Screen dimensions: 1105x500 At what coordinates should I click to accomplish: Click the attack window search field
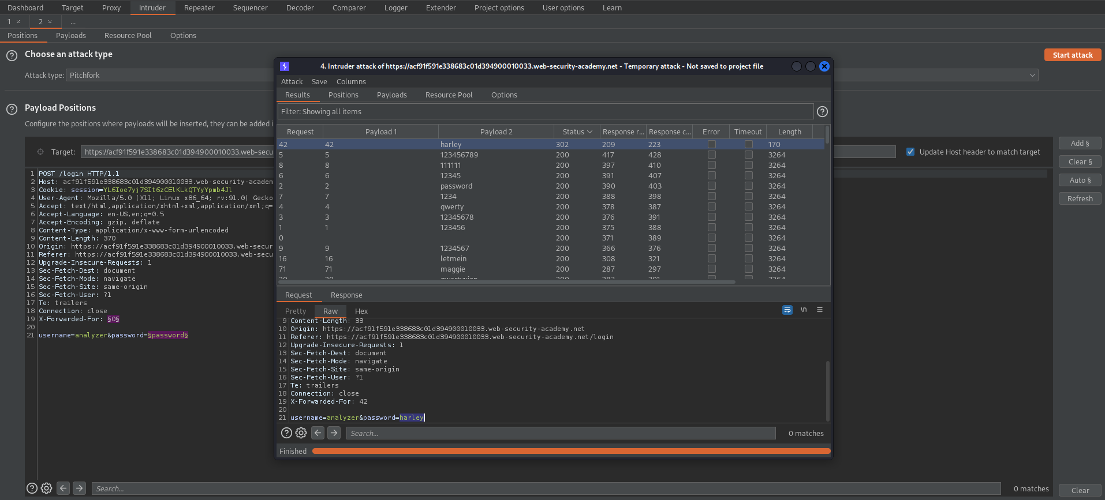tap(561, 433)
